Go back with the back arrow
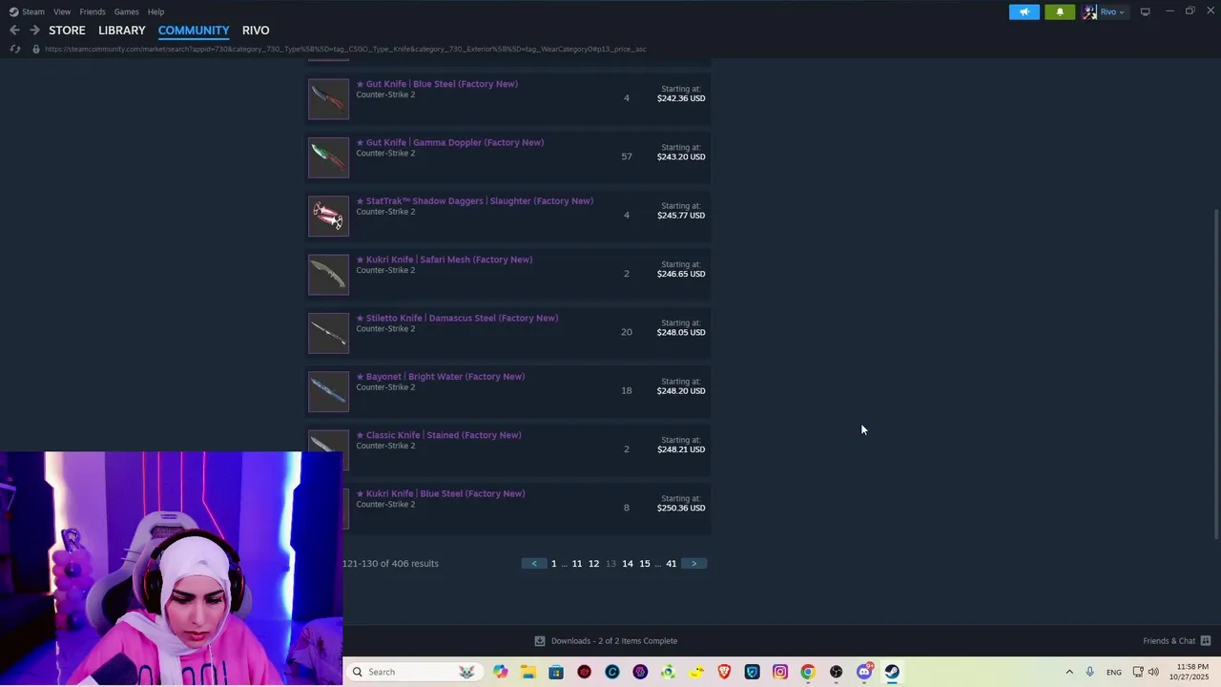 coord(14,31)
